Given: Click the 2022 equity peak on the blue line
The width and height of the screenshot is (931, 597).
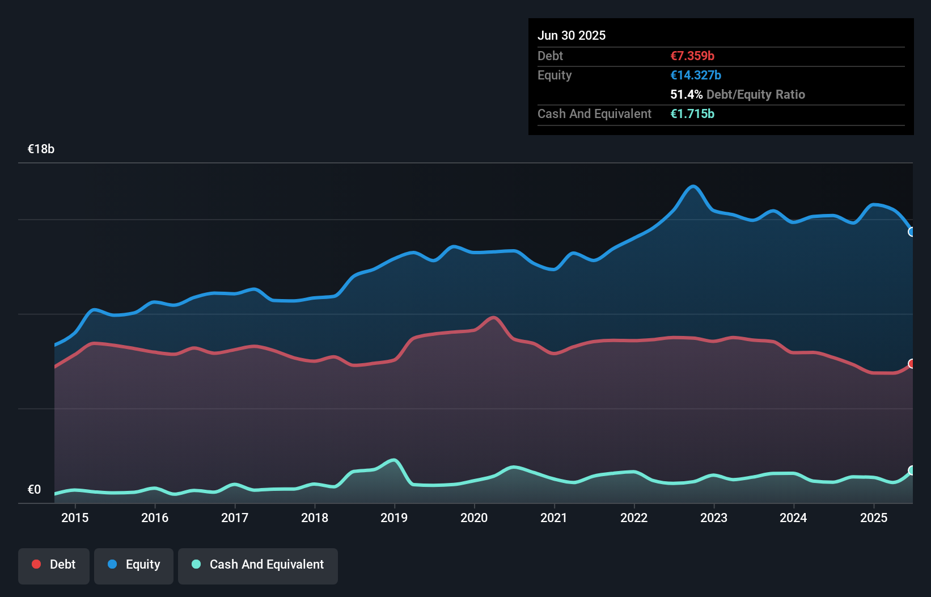Looking at the screenshot, I should [x=692, y=186].
